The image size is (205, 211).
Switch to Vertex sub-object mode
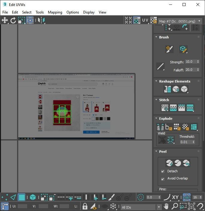(x=5, y=197)
